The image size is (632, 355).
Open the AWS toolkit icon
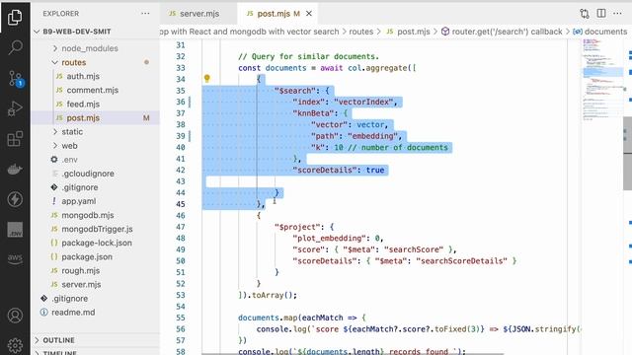(15, 258)
